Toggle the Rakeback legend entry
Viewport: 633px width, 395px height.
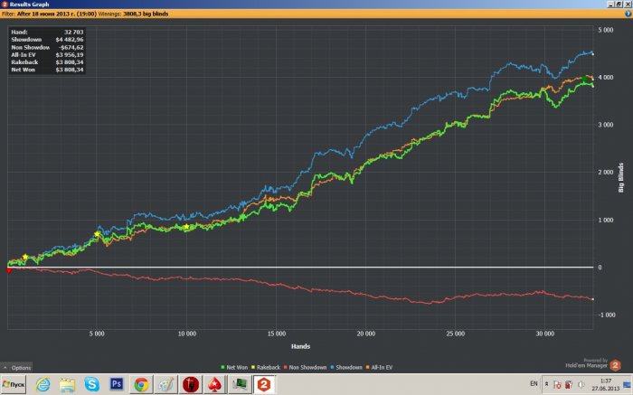pyautogui.click(x=266, y=368)
